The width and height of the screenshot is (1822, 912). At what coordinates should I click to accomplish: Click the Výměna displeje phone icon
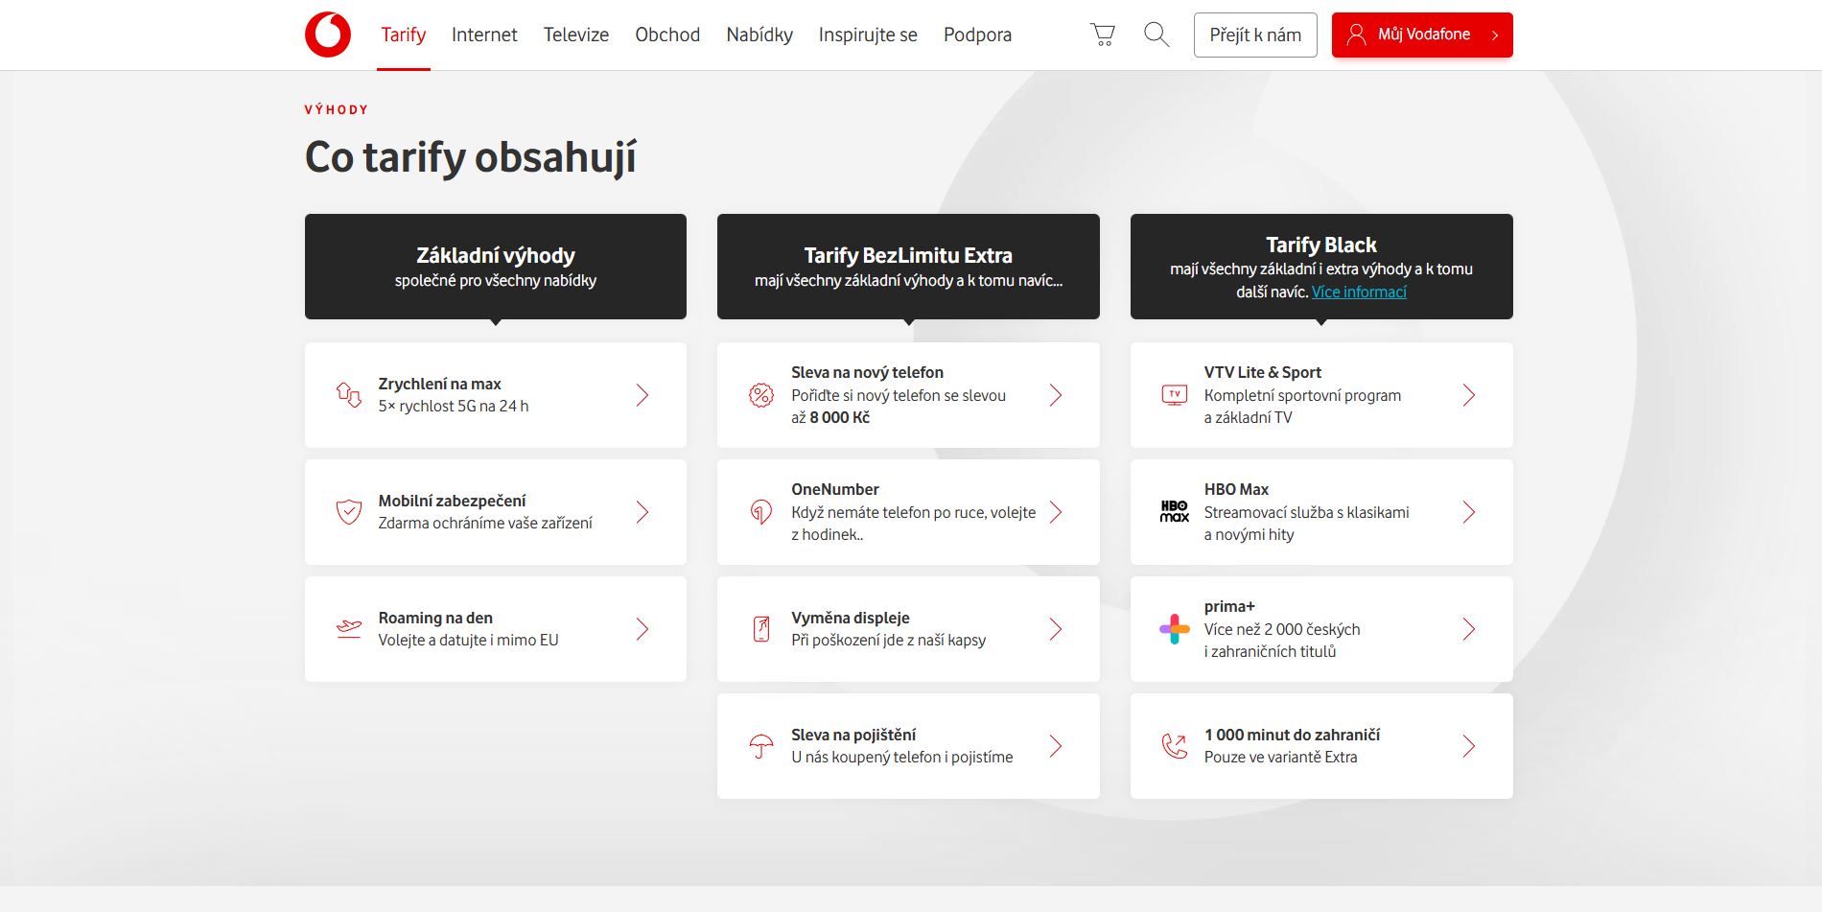click(x=761, y=628)
